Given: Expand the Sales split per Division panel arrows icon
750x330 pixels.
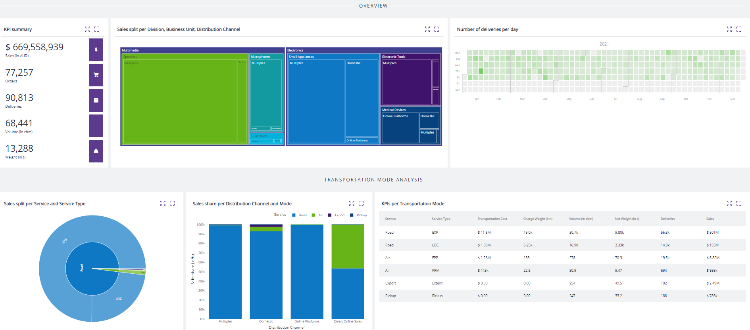Looking at the screenshot, I should point(427,29).
